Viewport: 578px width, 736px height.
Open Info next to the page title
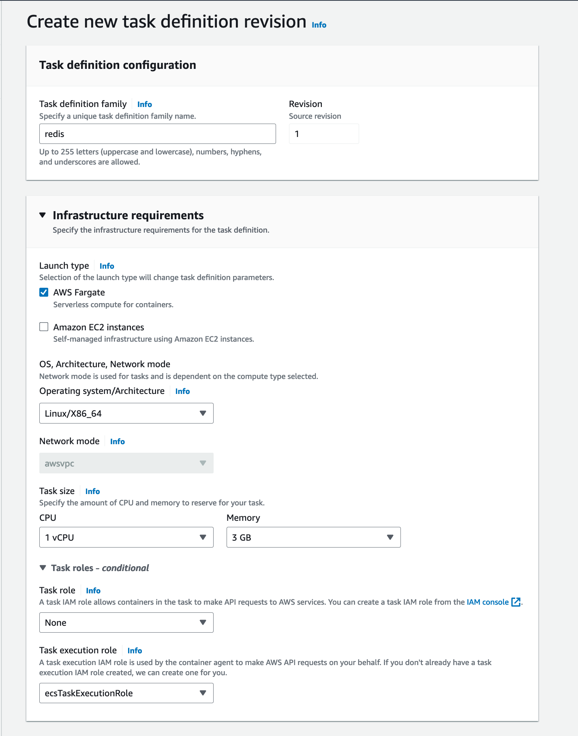(319, 25)
